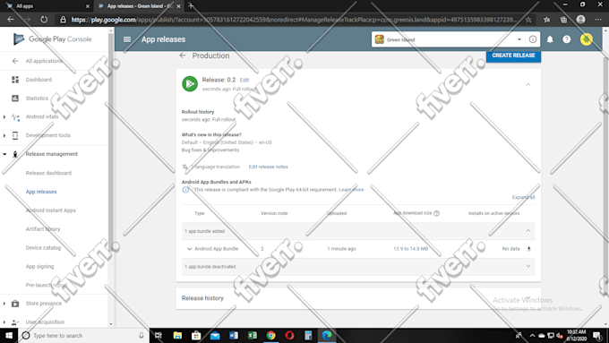Open Artifact library page
This screenshot has height=343, width=609.
(43, 228)
